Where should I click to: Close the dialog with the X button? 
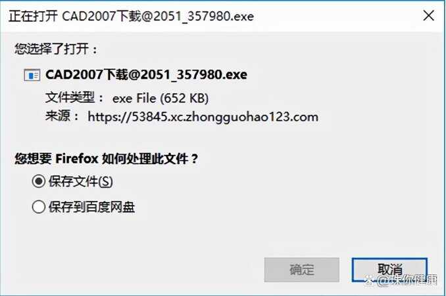point(428,15)
